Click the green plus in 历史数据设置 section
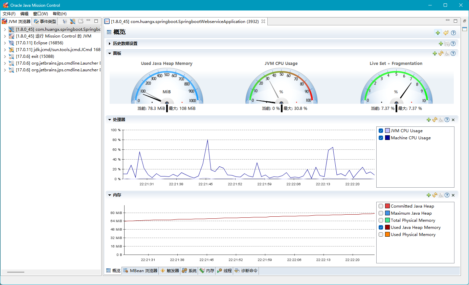This screenshot has width=469, height=285. (x=441, y=44)
